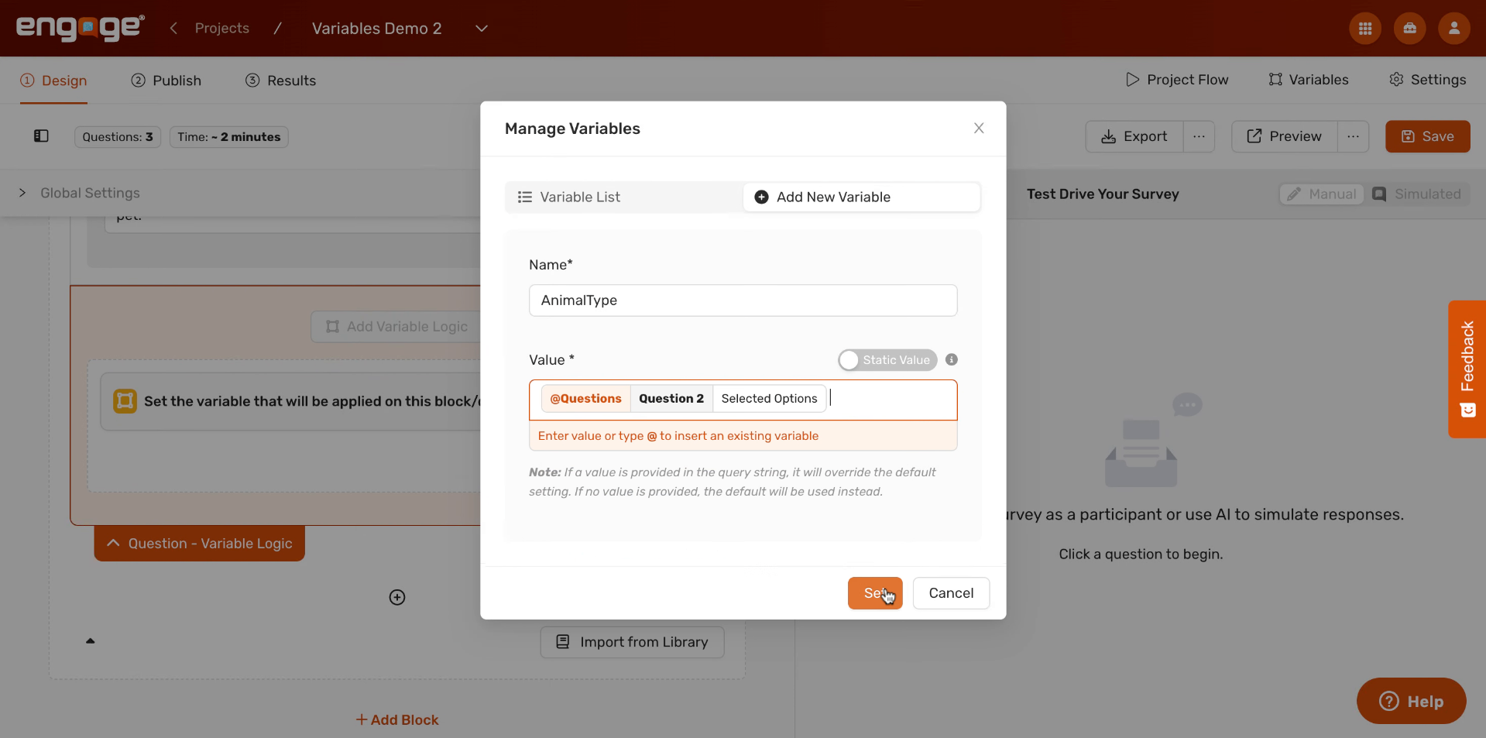
Task: Expand Global Settings section
Action: click(x=22, y=193)
